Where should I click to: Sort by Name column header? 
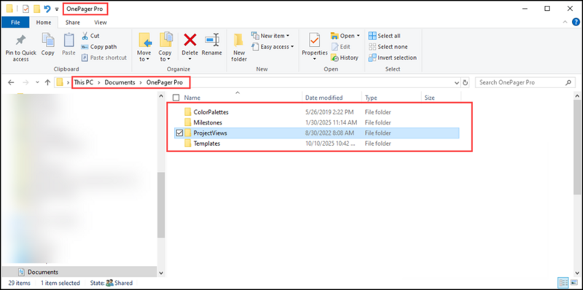coord(192,98)
